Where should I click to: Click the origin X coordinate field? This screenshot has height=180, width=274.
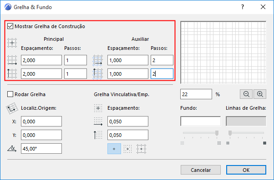[x=41, y=122]
